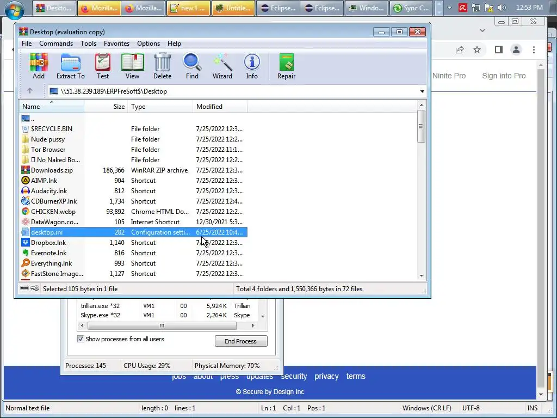Click the WinRAR status bar drive icon
The width and height of the screenshot is (557, 418).
tap(24, 288)
